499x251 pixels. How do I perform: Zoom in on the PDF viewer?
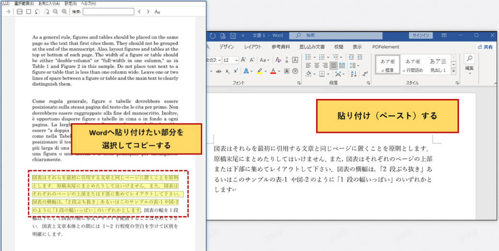(x=64, y=12)
